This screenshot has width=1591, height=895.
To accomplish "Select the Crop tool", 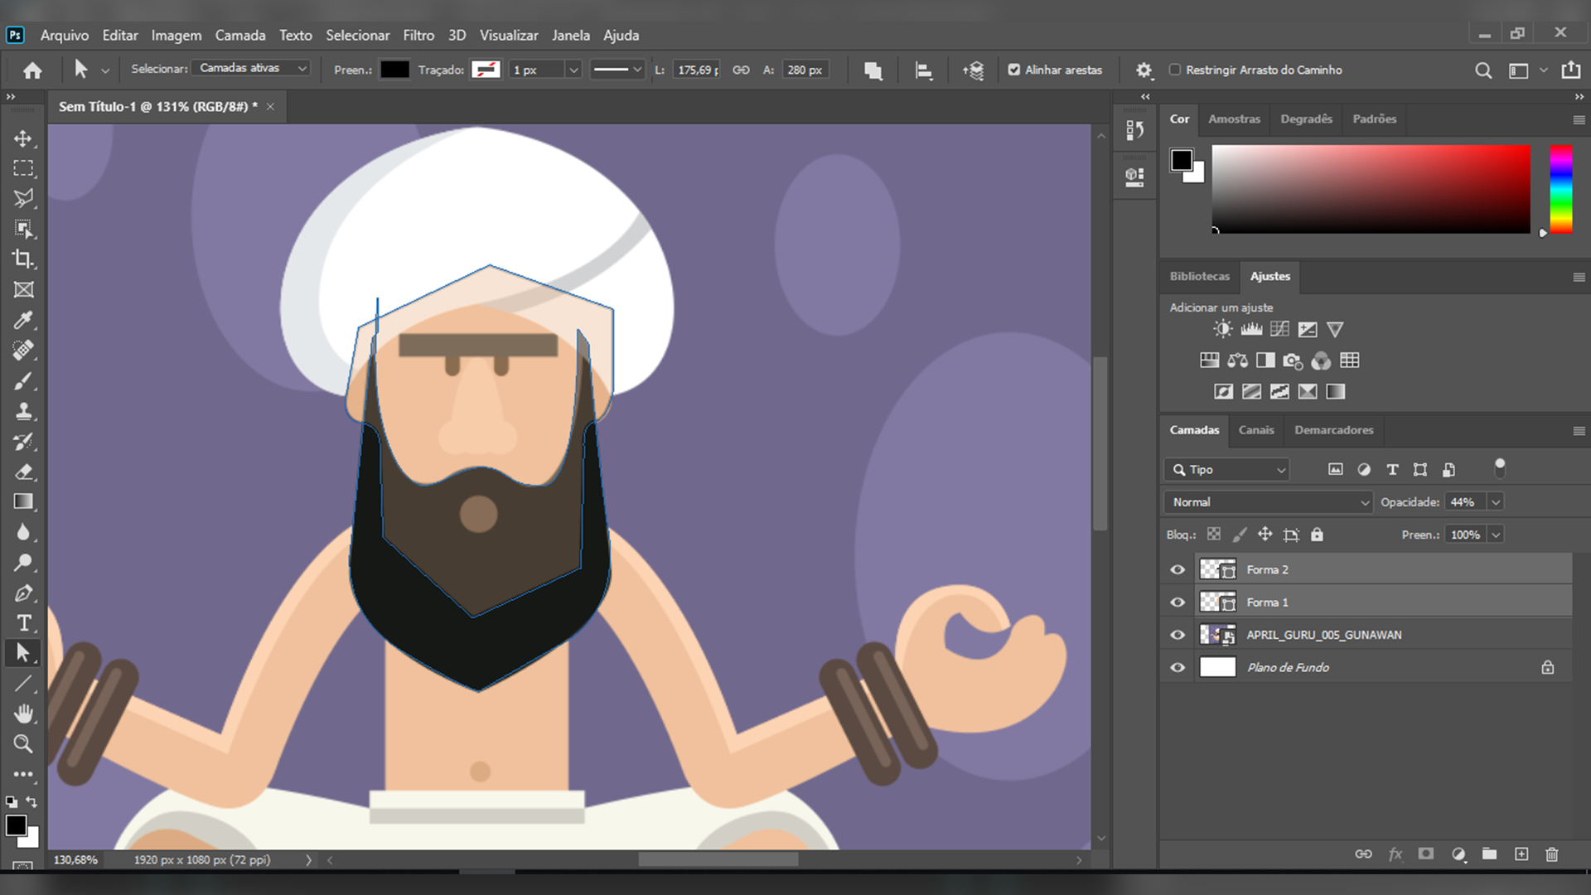I will [x=23, y=259].
